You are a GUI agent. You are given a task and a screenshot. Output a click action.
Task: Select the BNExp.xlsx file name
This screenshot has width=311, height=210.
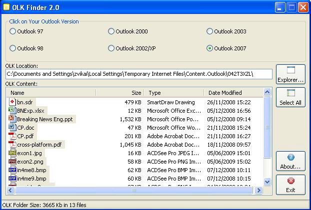[30, 111]
